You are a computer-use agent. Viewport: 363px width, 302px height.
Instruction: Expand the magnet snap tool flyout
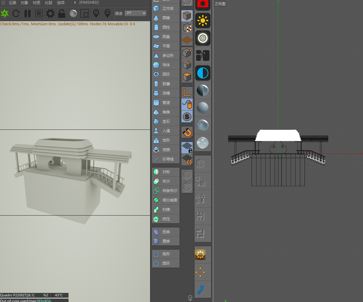click(x=187, y=132)
